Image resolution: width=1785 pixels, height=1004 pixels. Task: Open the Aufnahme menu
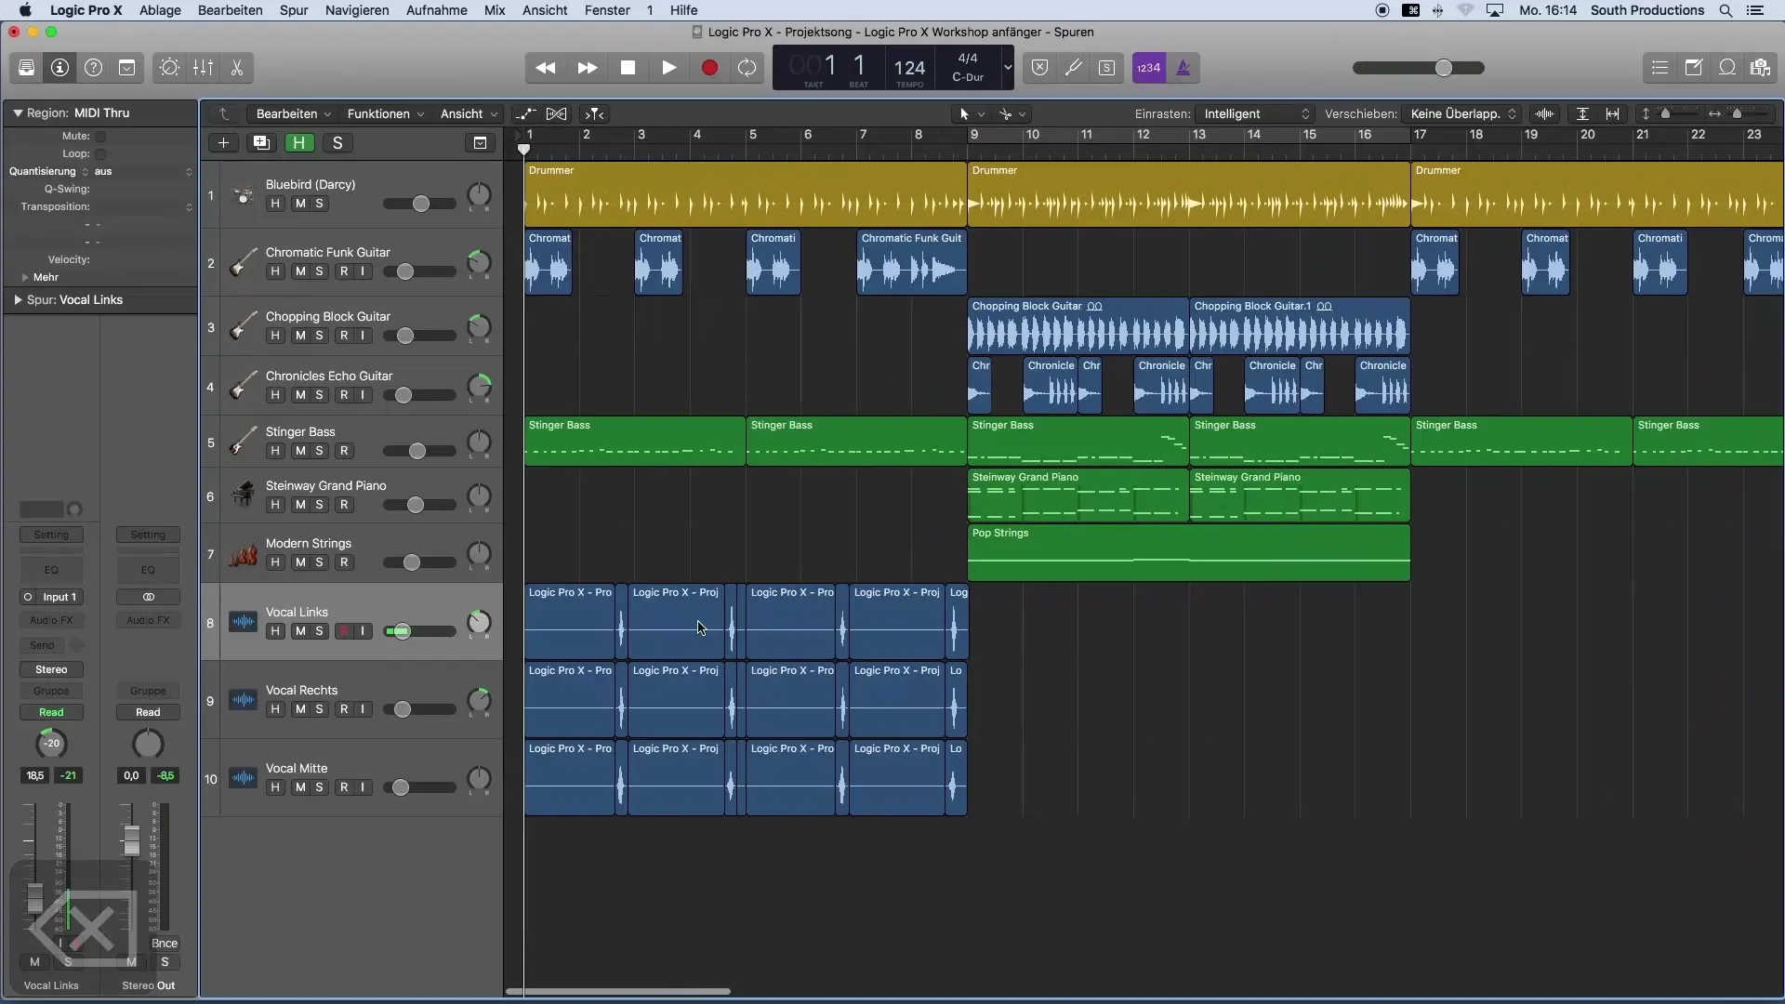[x=437, y=10]
